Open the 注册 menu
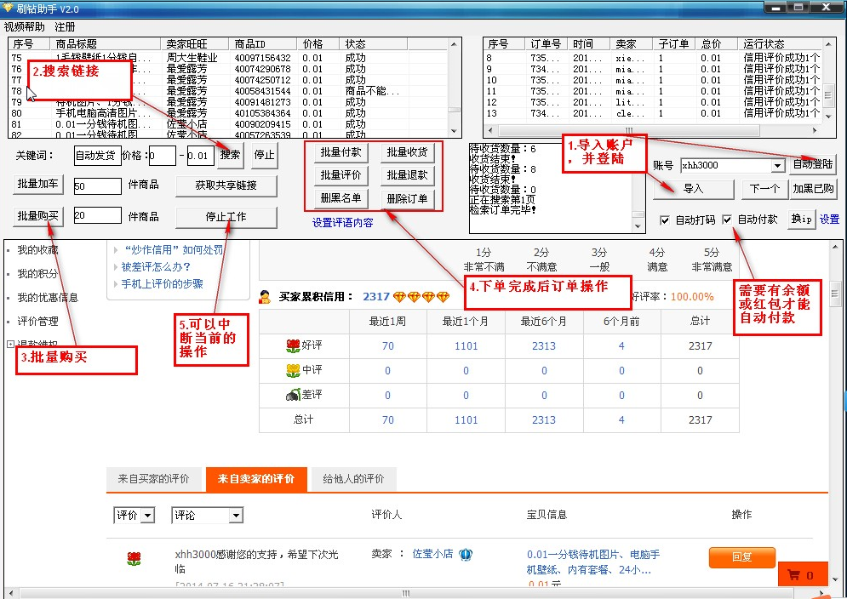Image resolution: width=847 pixels, height=599 pixels. click(65, 26)
